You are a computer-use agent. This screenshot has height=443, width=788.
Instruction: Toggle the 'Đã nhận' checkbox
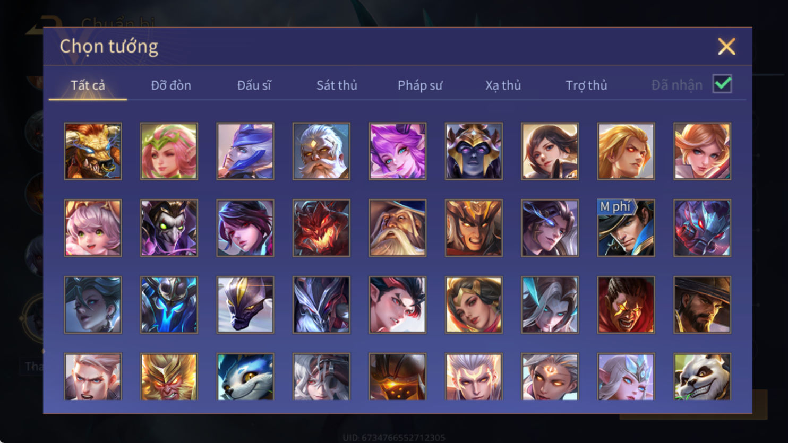pos(722,84)
